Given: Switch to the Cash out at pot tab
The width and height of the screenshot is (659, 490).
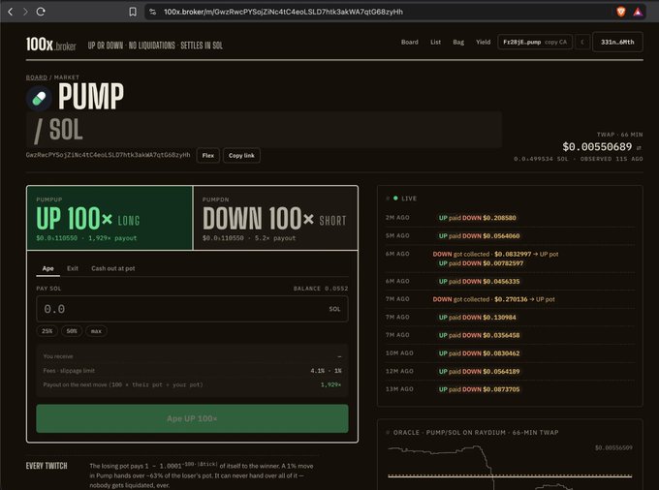Looking at the screenshot, I should click(113, 268).
